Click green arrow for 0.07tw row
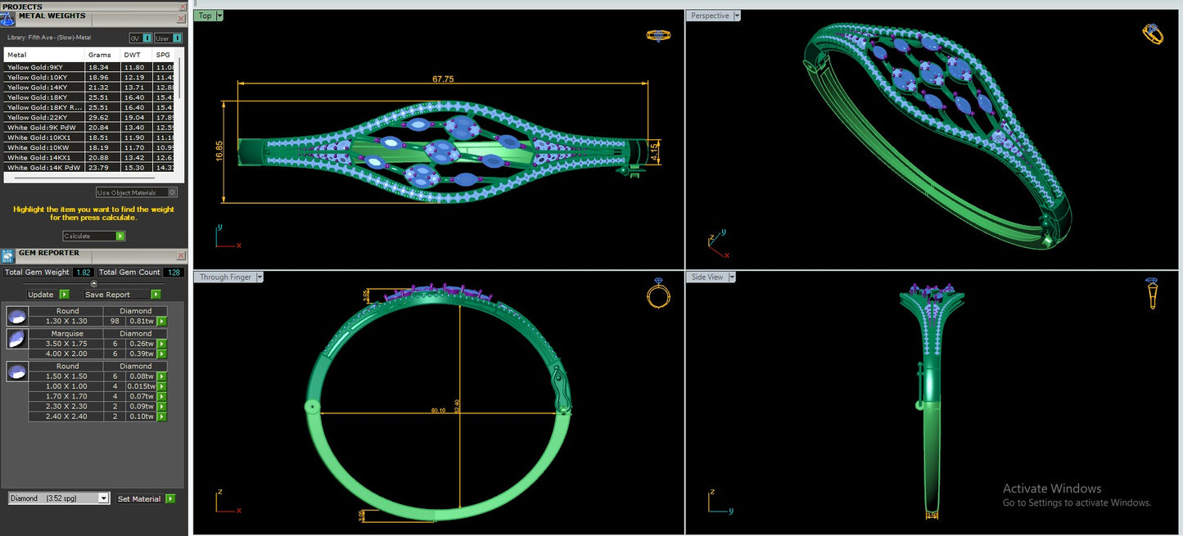Image resolution: width=1183 pixels, height=536 pixels. (x=162, y=397)
